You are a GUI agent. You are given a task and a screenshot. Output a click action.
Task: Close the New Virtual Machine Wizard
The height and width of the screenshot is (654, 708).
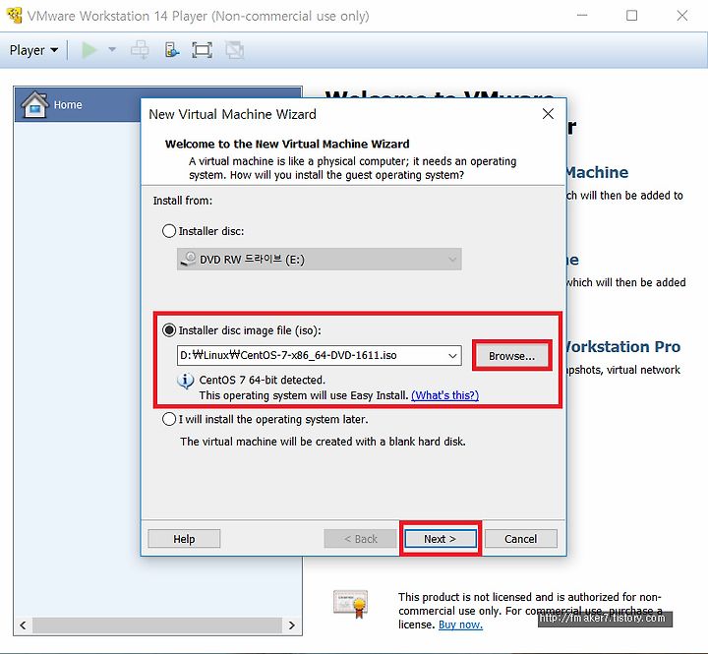click(548, 114)
